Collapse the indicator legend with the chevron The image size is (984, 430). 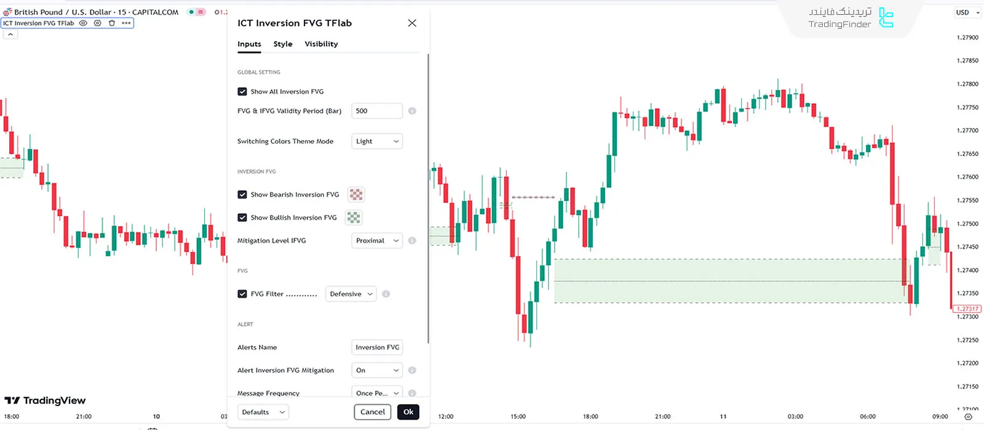pos(10,34)
